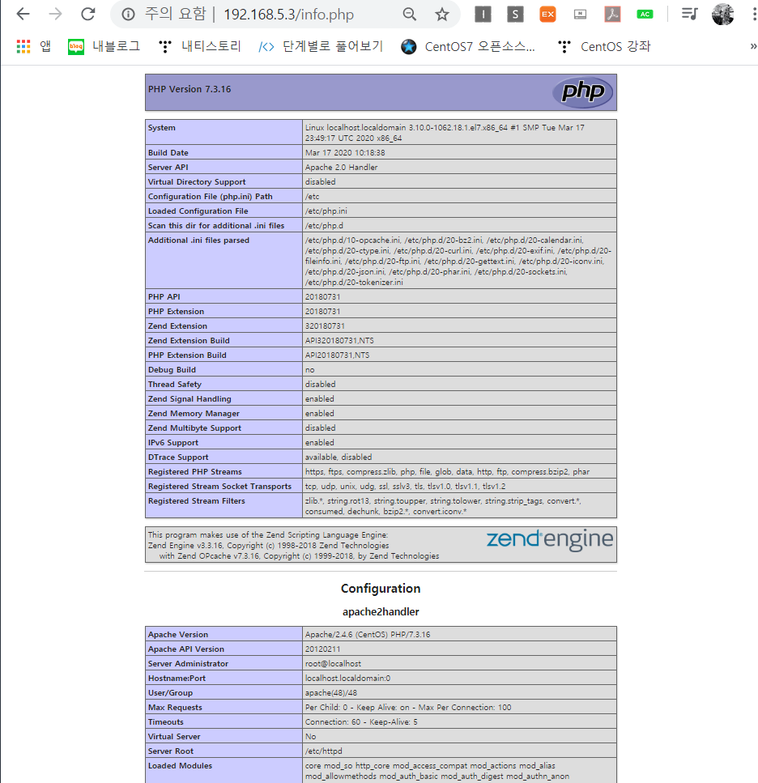Click 'root@localhost' server administrator value
The height and width of the screenshot is (783, 758).
pyautogui.click(x=333, y=664)
